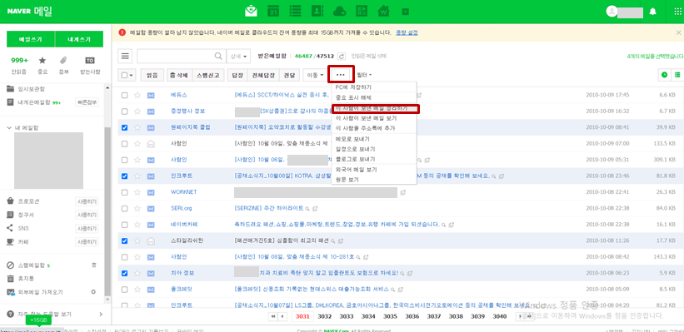
Task: Open the Office grid icon in header
Action: tap(362, 12)
